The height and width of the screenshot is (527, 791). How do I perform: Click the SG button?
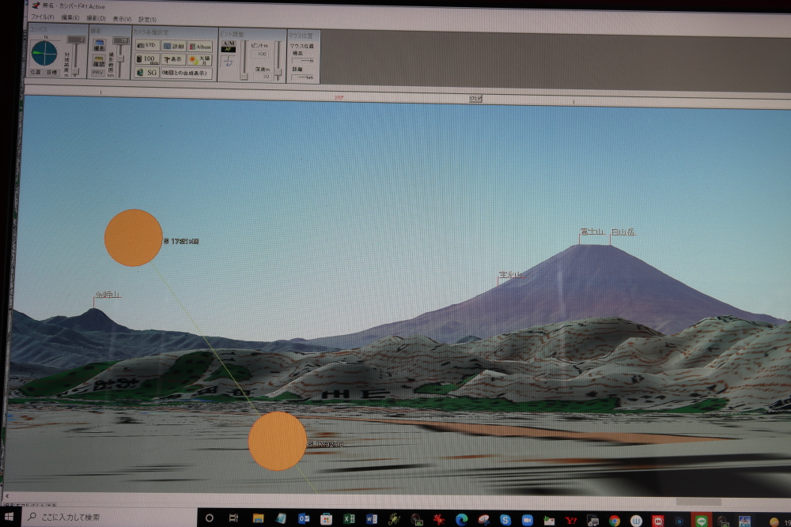click(x=147, y=73)
